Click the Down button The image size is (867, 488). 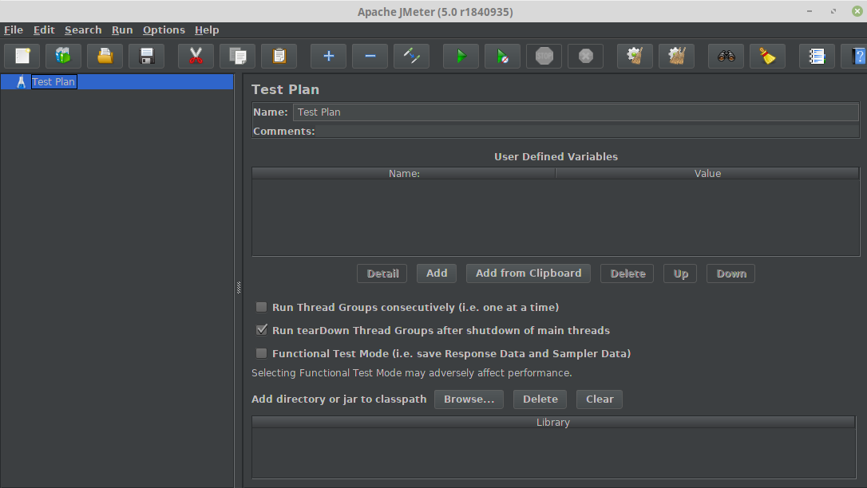(730, 274)
